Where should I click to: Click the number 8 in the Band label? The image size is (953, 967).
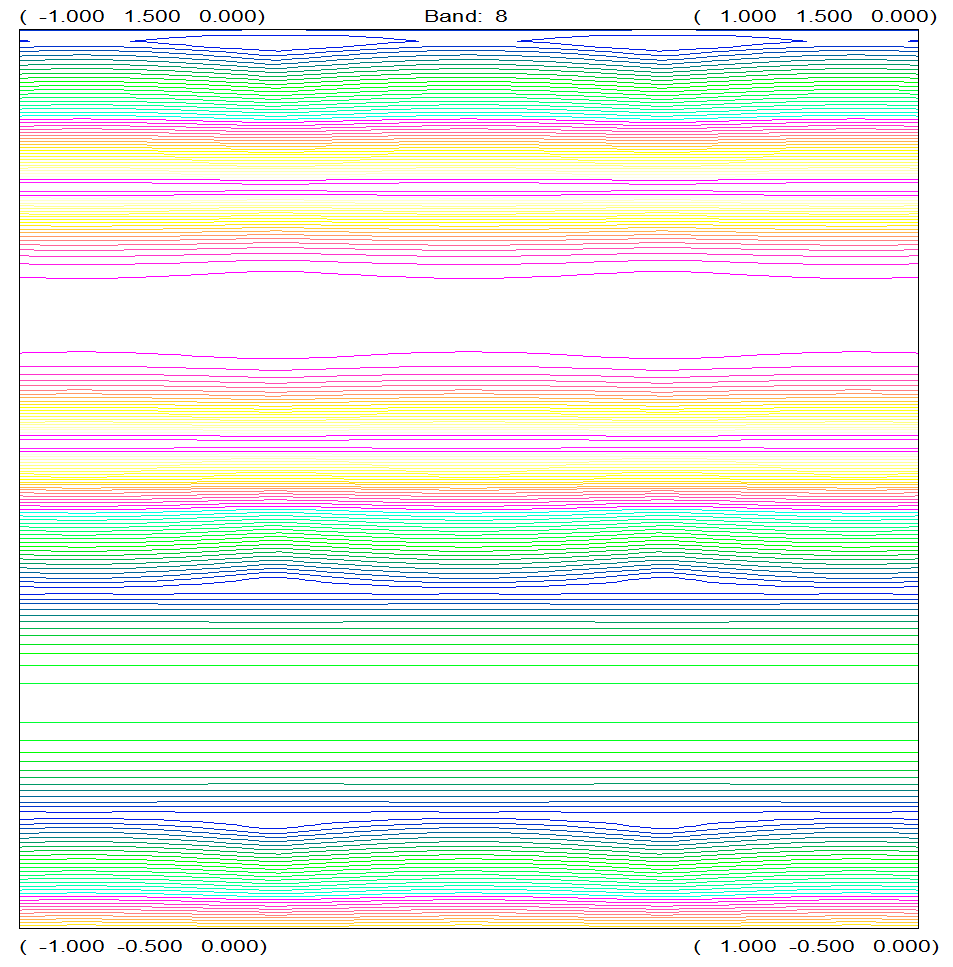click(501, 16)
